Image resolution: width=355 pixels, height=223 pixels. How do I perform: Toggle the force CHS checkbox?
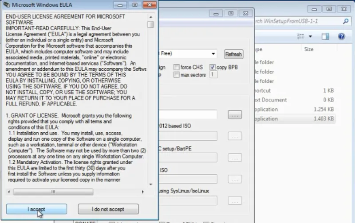(176, 67)
